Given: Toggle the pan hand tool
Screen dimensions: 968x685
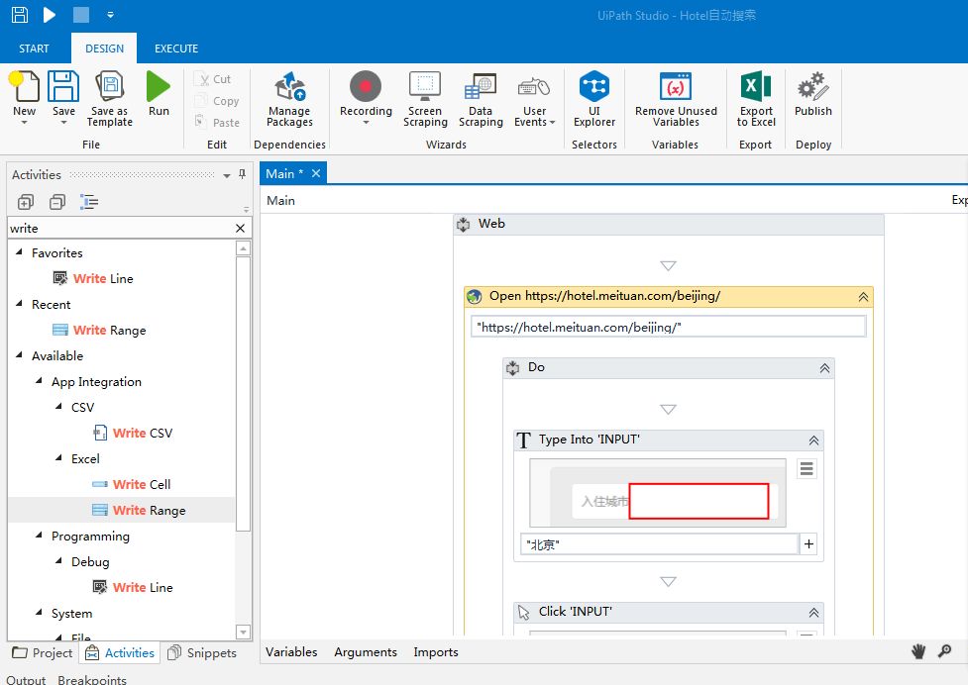Looking at the screenshot, I should point(918,651).
